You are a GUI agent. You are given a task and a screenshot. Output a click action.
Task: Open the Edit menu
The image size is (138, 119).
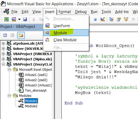(x=25, y=12)
